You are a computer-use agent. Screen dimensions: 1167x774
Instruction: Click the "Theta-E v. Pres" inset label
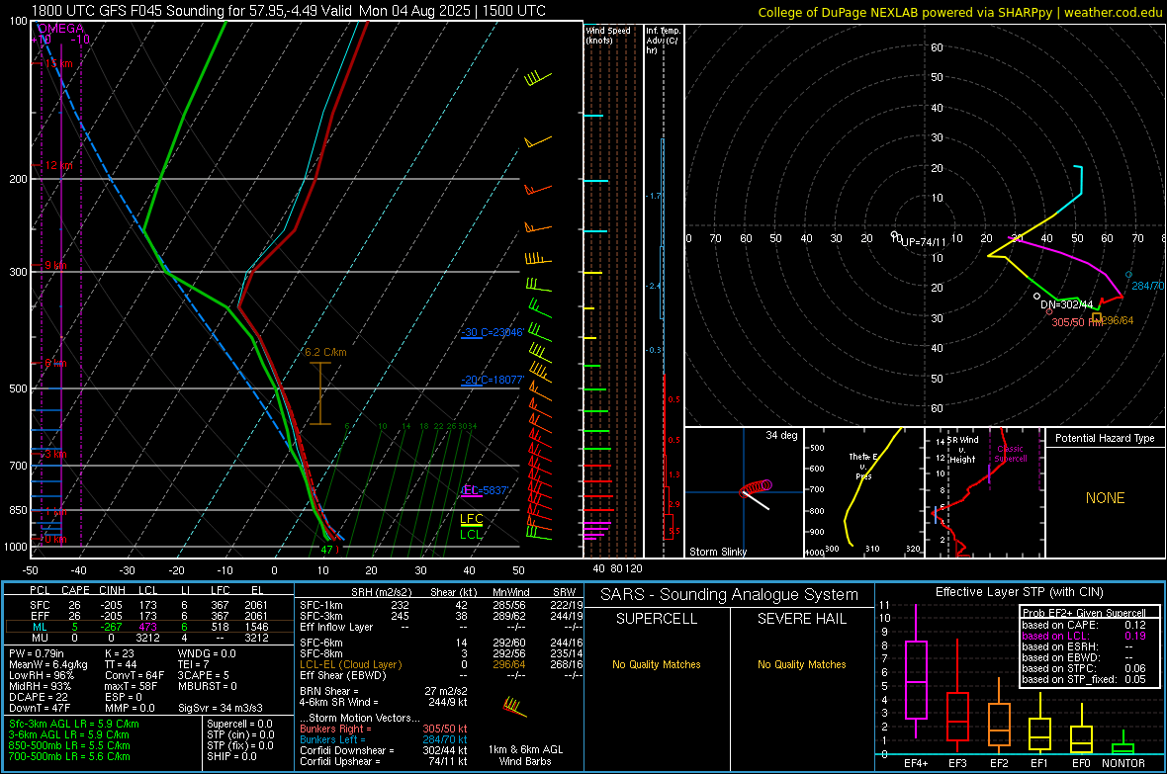(862, 466)
